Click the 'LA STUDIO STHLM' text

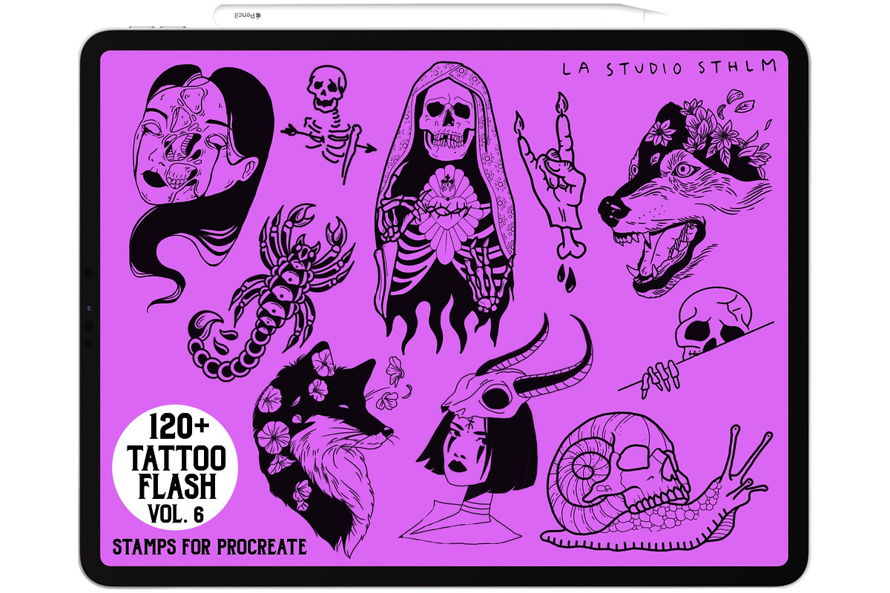click(x=669, y=68)
